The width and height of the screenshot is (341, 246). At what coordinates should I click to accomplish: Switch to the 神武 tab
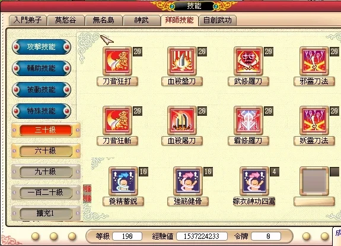click(141, 20)
